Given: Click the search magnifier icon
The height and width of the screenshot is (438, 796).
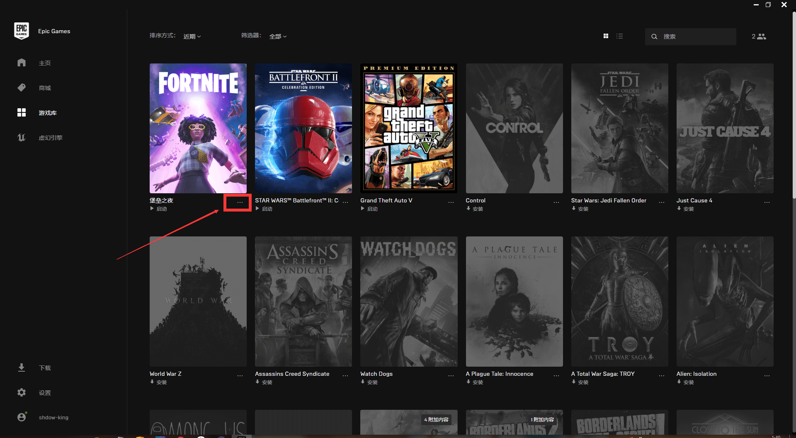Looking at the screenshot, I should click(x=654, y=36).
